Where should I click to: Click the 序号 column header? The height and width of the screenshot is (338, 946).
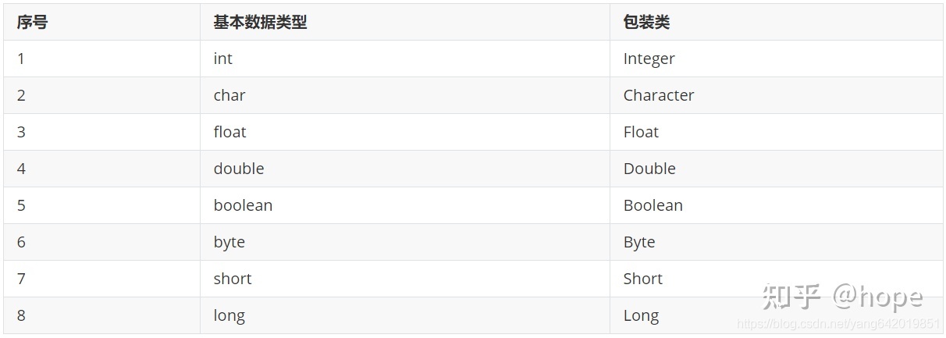32,23
